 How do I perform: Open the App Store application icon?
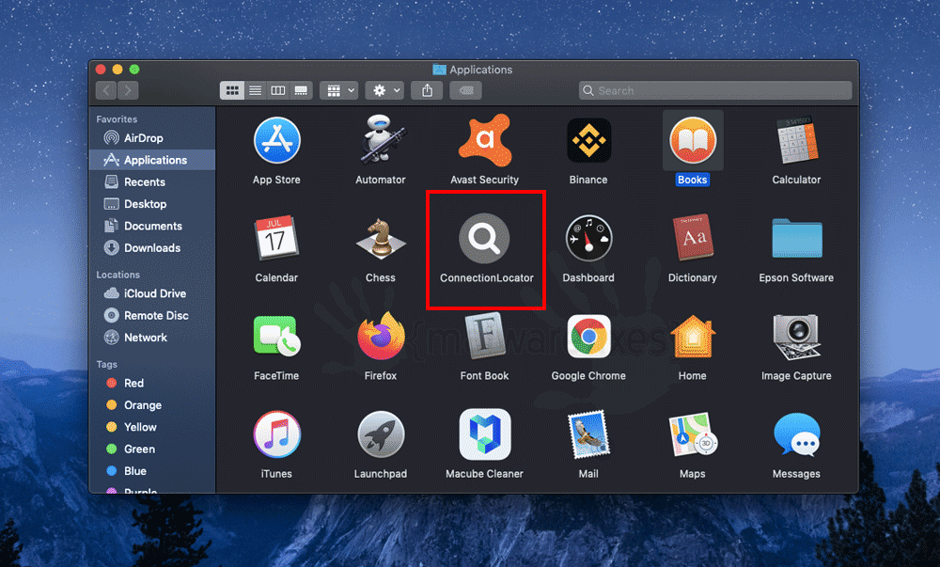click(276, 140)
